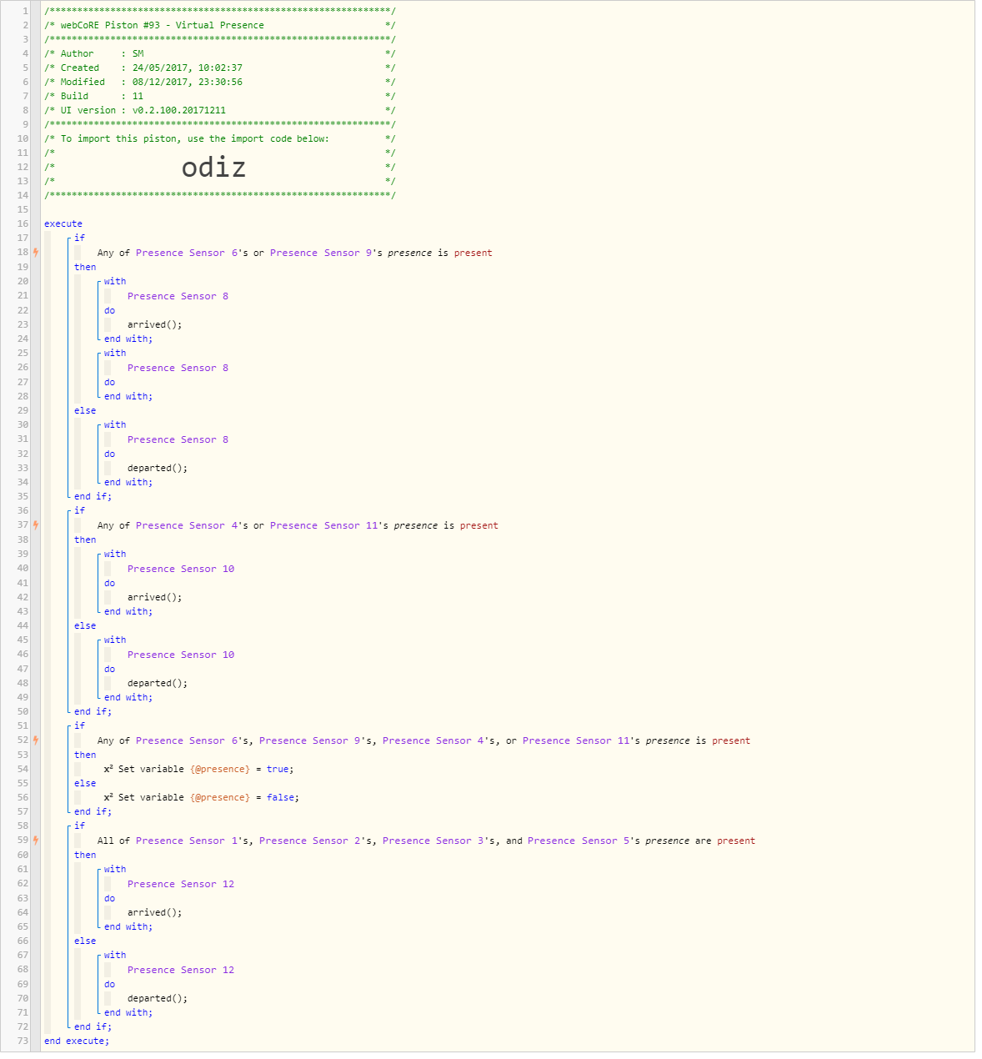
Task: Click 'Presence Sensor 10' on line 46
Action: point(181,655)
